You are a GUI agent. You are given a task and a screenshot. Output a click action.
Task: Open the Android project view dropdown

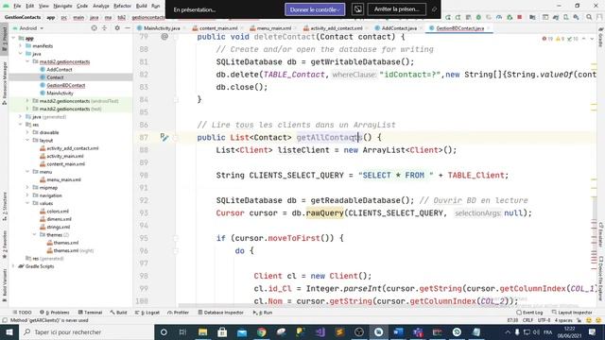28,28
